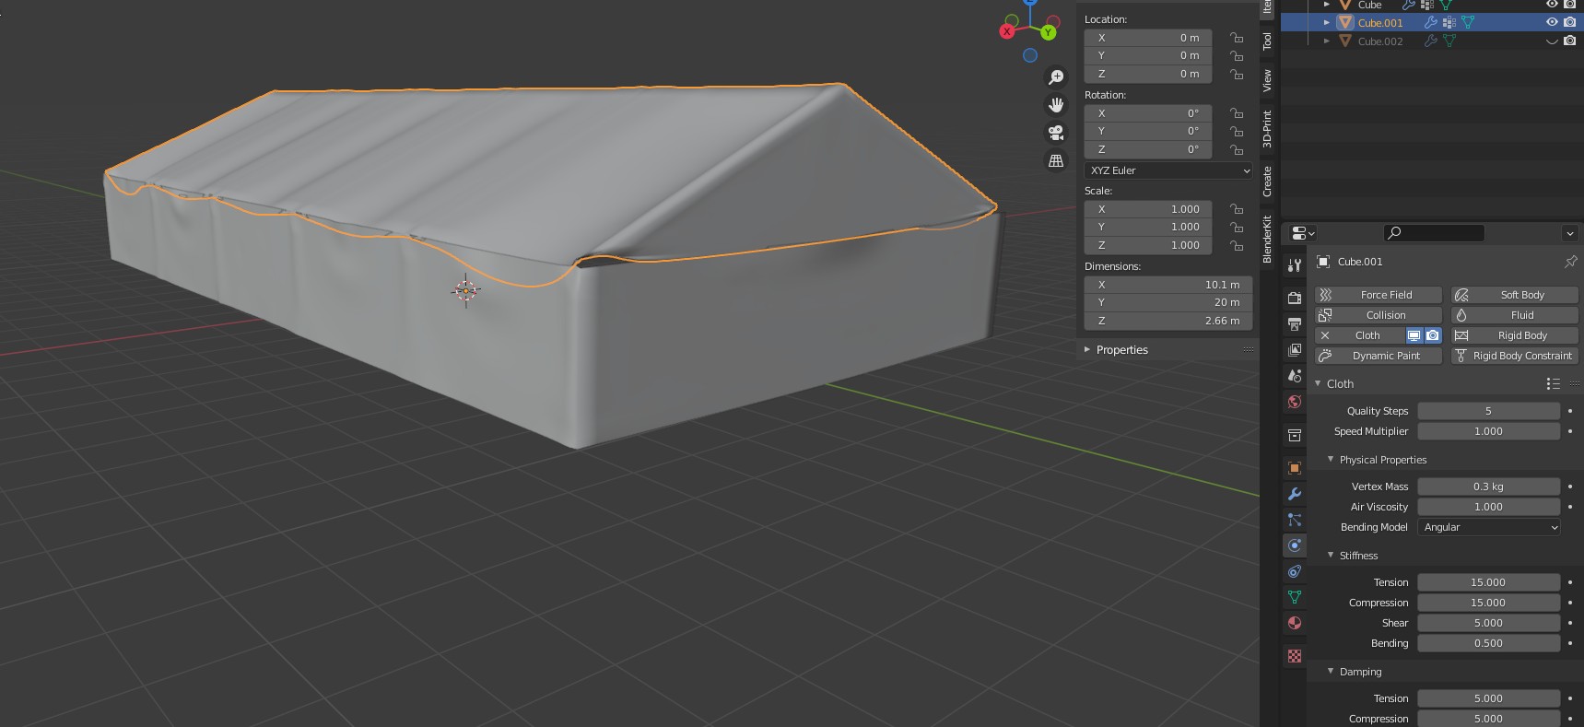Open the Physics properties tab icon
The image size is (1584, 727).
[1295, 545]
